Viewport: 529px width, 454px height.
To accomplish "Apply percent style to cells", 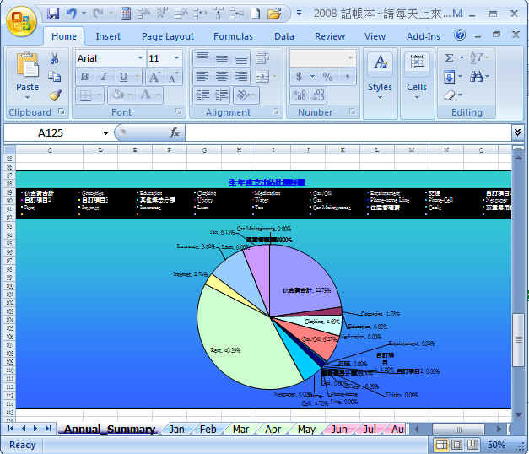I will [x=327, y=77].
